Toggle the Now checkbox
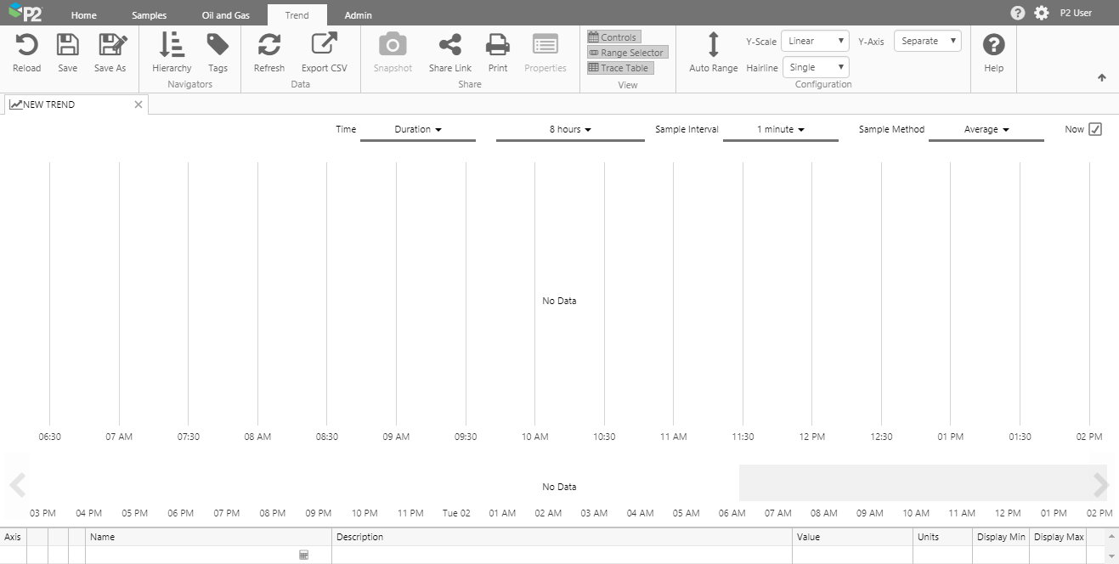 click(x=1095, y=129)
